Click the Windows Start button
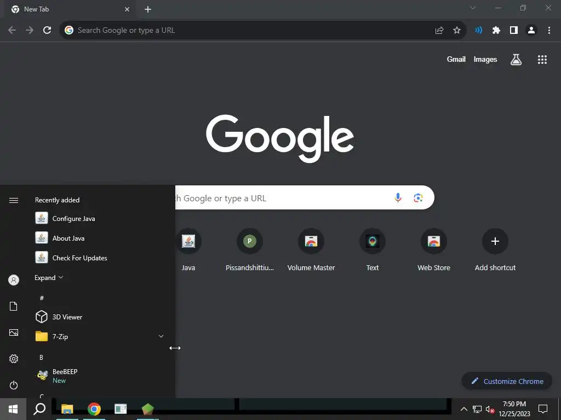Image resolution: width=561 pixels, height=420 pixels. coord(13,409)
